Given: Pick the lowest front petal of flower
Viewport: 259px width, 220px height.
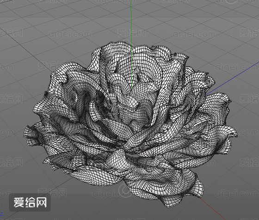Looking at the screenshot, I should [165, 190].
